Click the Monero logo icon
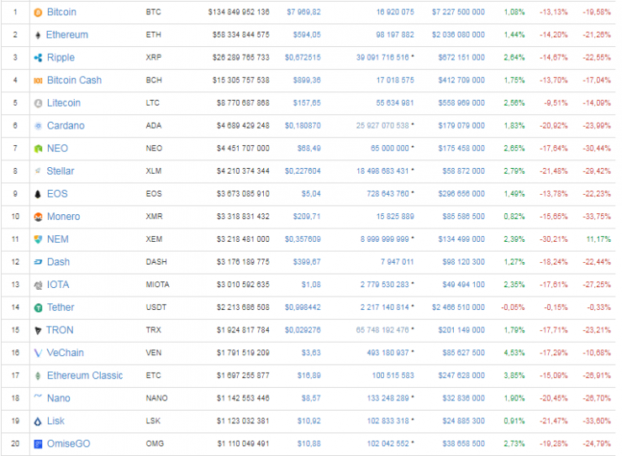 [38, 218]
